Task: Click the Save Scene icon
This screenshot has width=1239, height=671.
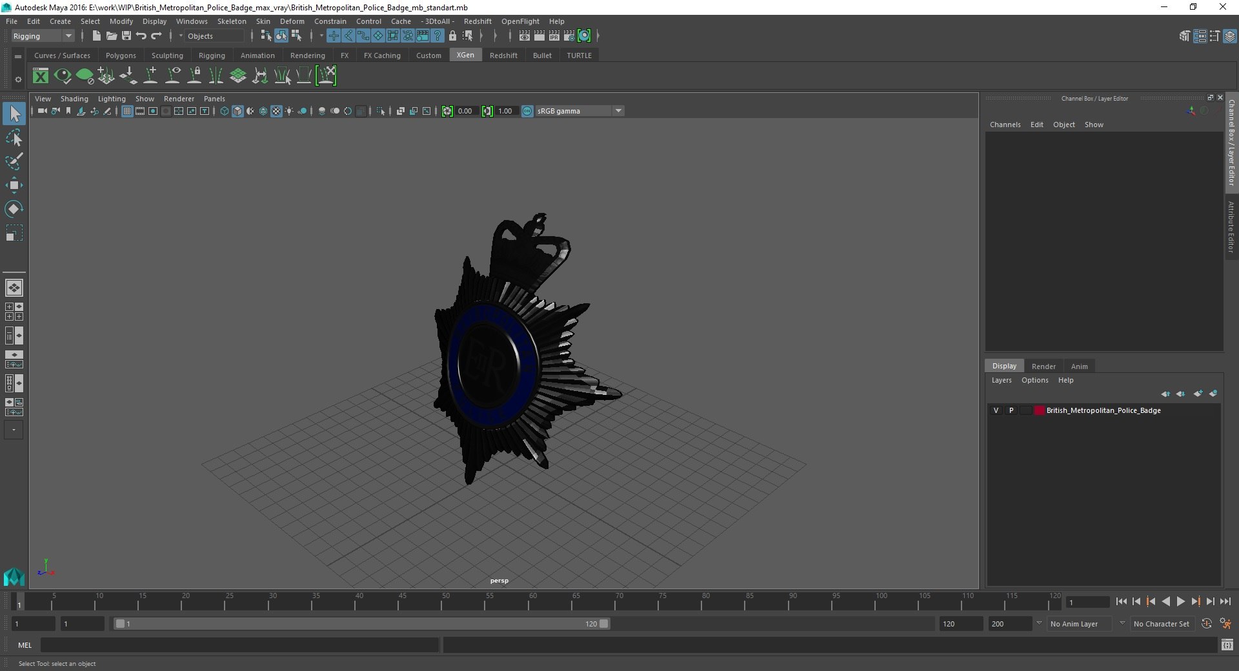Action: coord(126,36)
